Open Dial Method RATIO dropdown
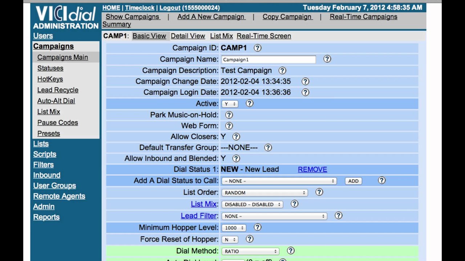 [250, 251]
